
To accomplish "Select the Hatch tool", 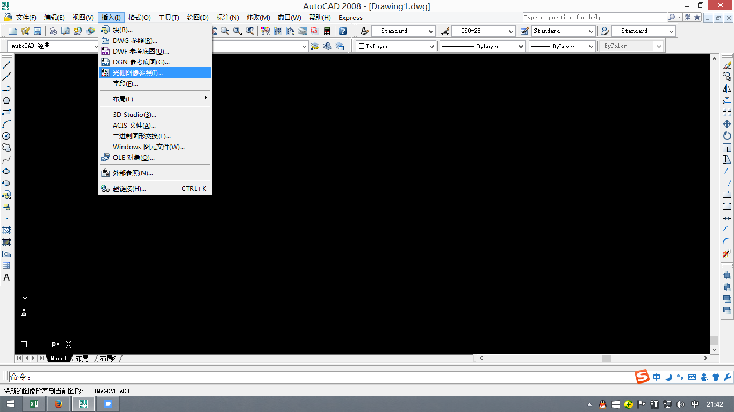I will 6,230.
